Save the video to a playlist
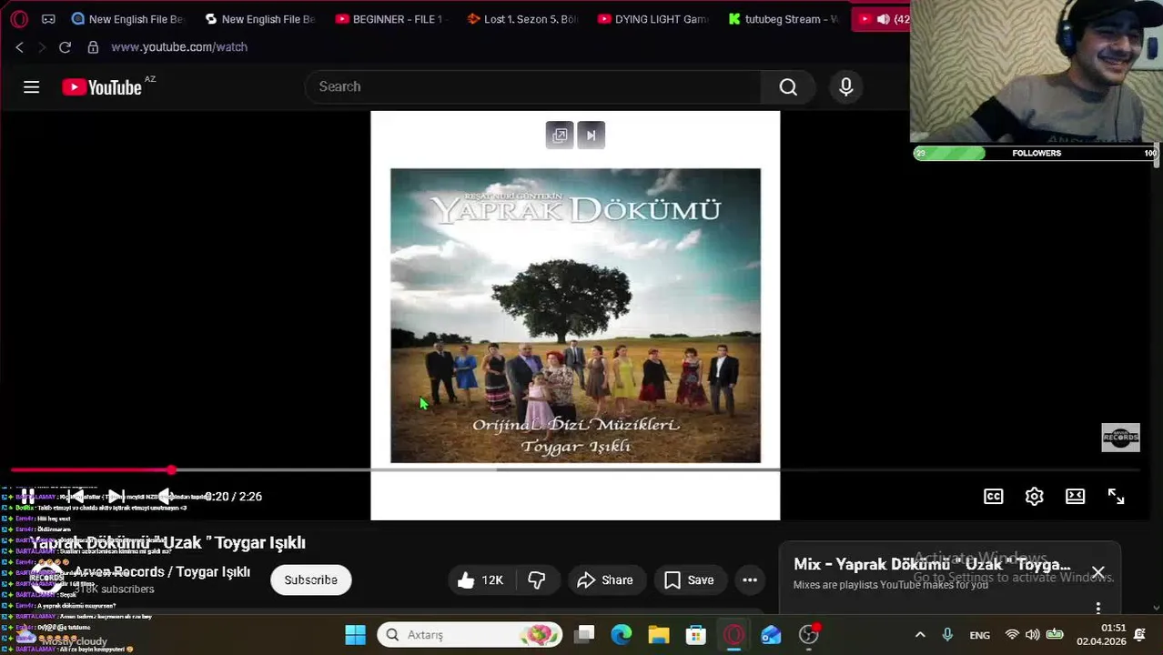 (x=689, y=579)
